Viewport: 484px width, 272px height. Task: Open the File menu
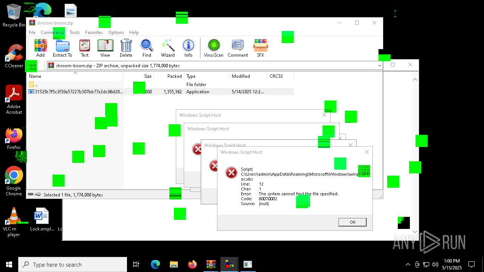pyautogui.click(x=32, y=32)
